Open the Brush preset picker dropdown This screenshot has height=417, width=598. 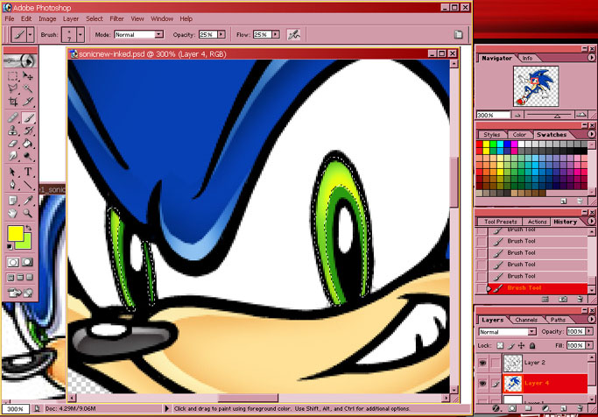(x=80, y=35)
